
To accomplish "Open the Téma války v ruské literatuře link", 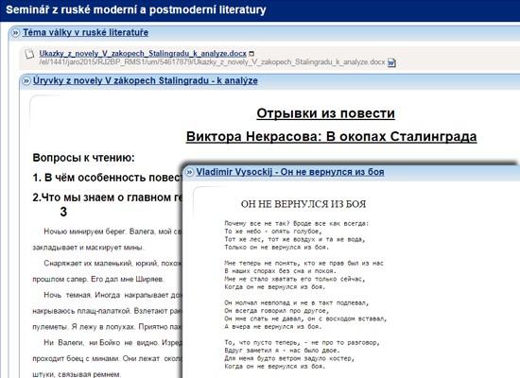I will (x=85, y=32).
